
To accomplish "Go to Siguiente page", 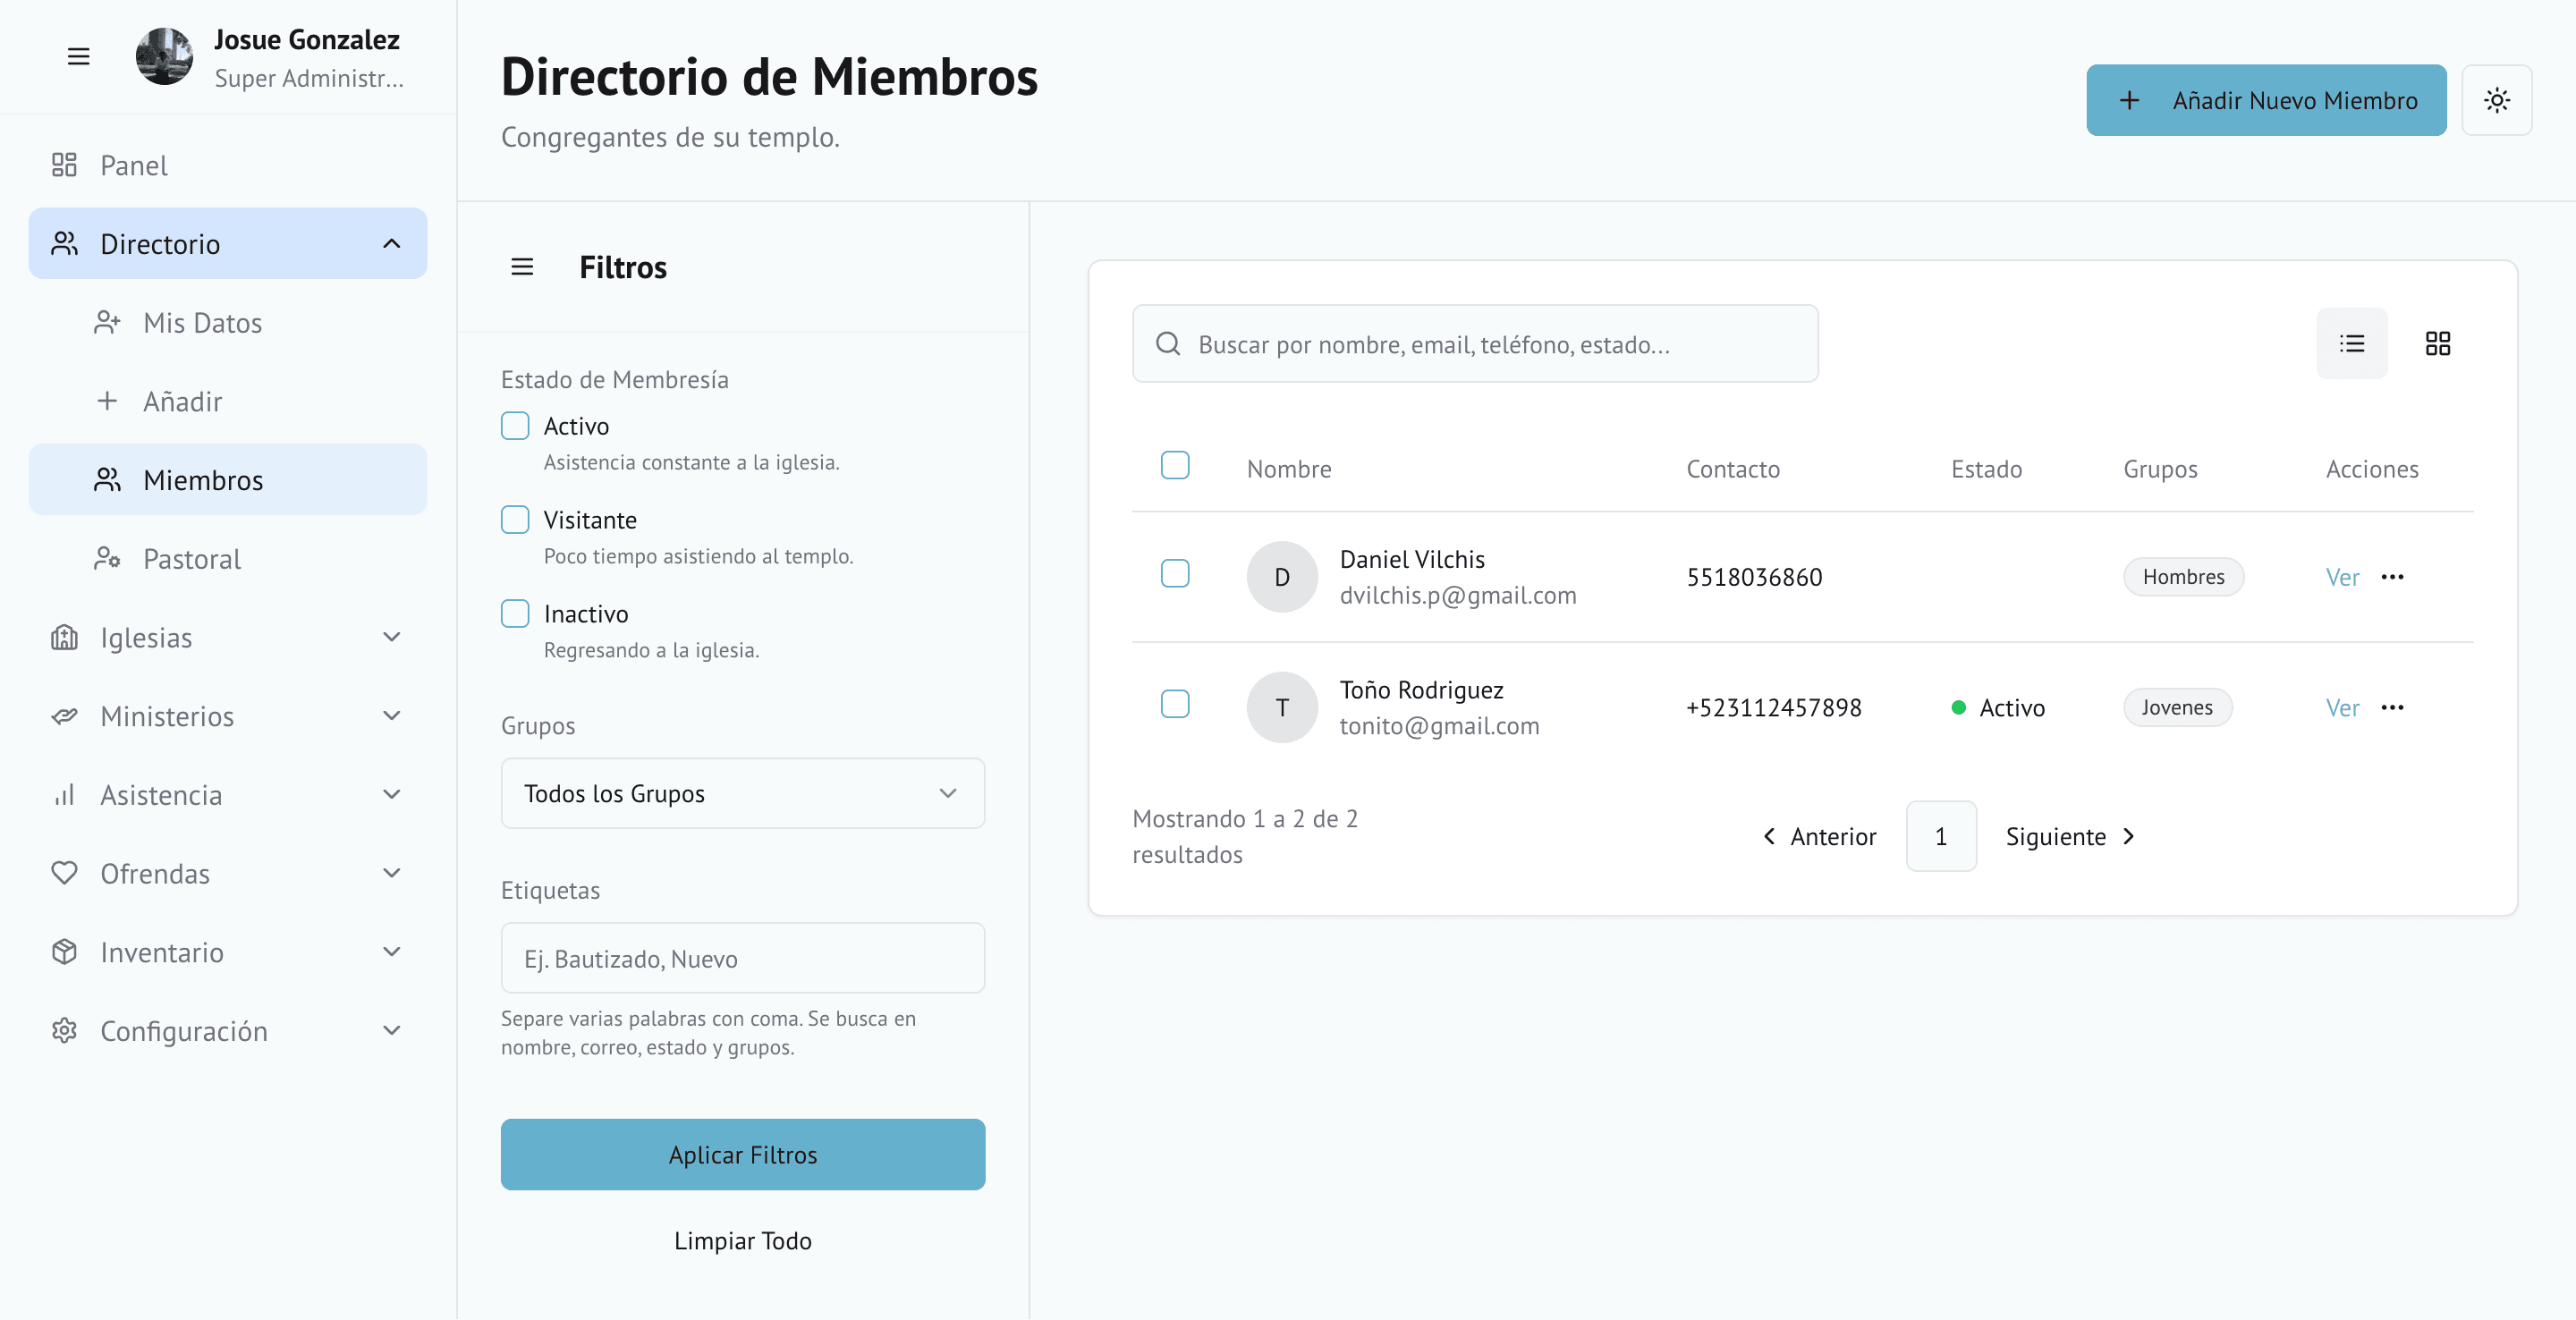I will (x=2071, y=837).
